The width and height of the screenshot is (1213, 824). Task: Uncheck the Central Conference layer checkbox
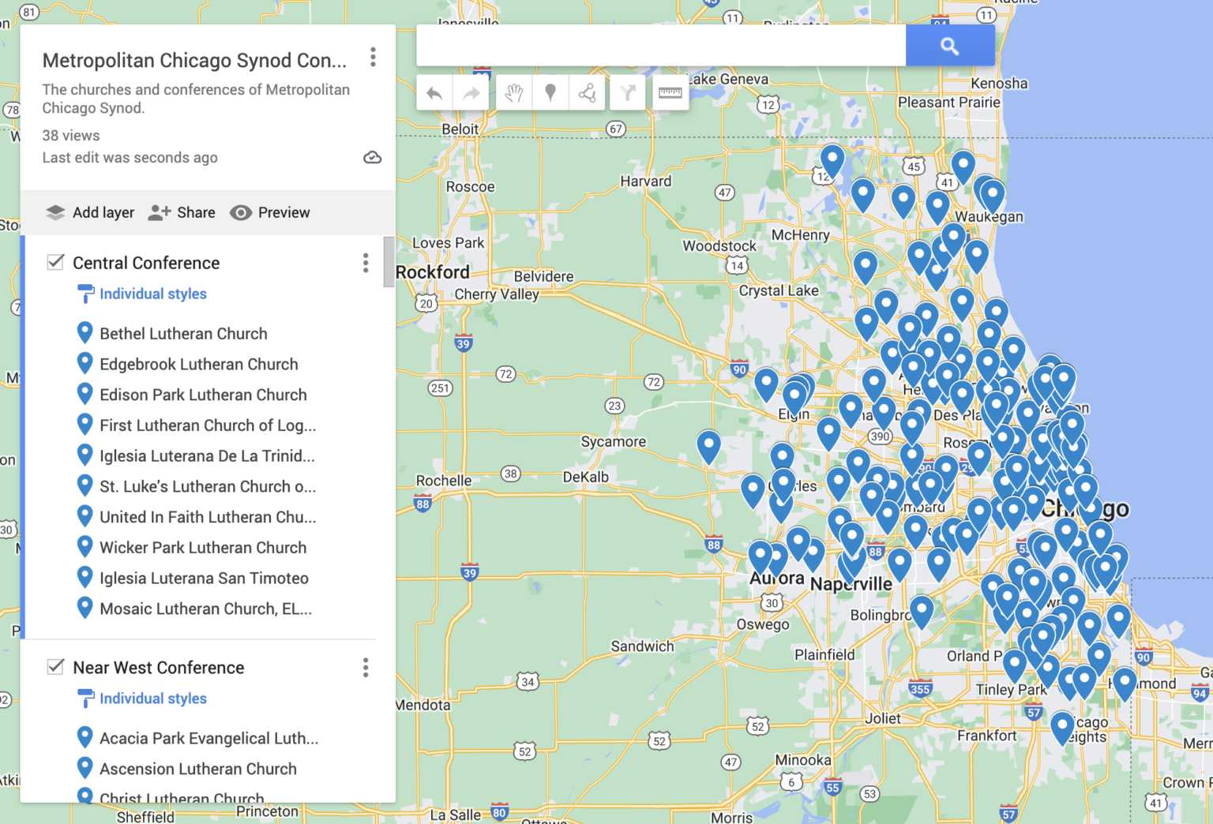[55, 261]
